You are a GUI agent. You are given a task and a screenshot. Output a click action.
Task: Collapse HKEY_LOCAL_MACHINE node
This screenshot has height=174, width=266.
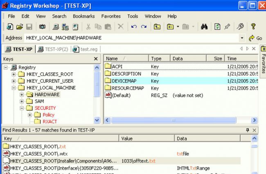14,88
